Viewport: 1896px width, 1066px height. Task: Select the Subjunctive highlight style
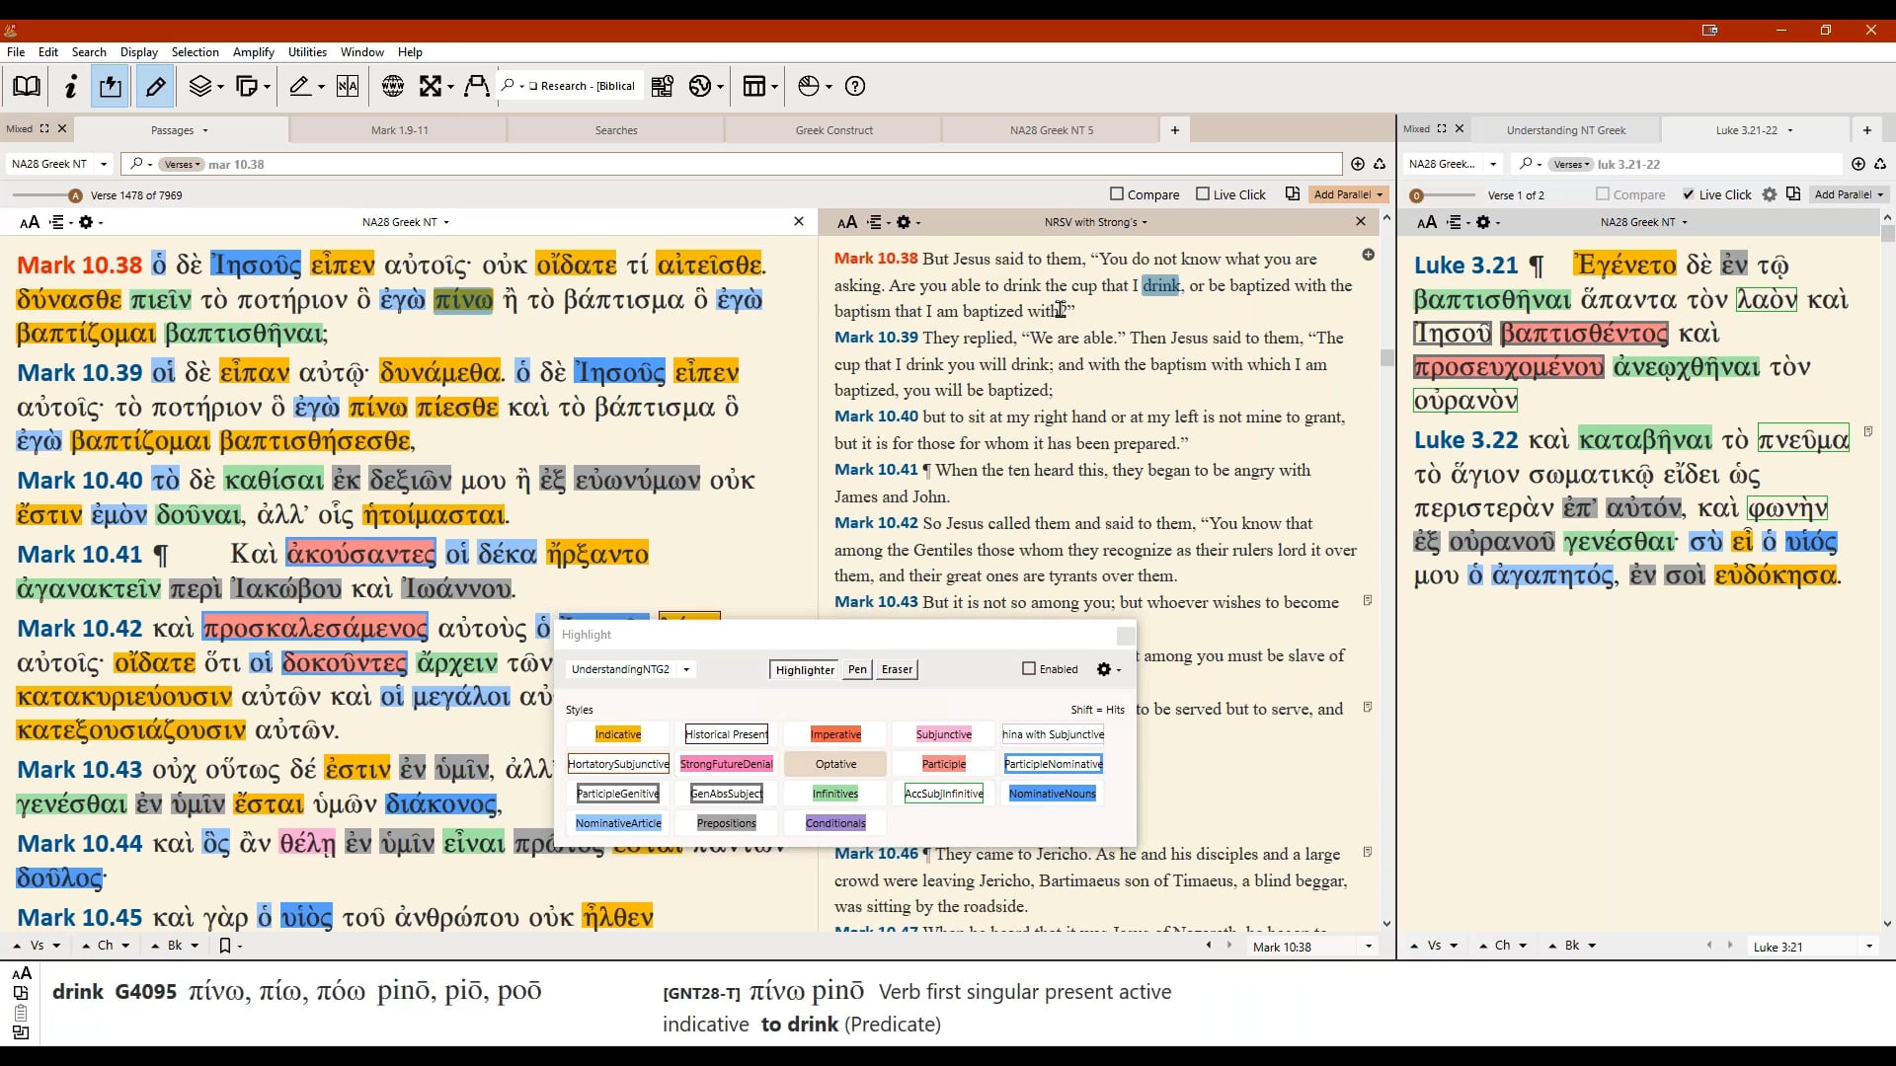pyautogui.click(x=942, y=734)
